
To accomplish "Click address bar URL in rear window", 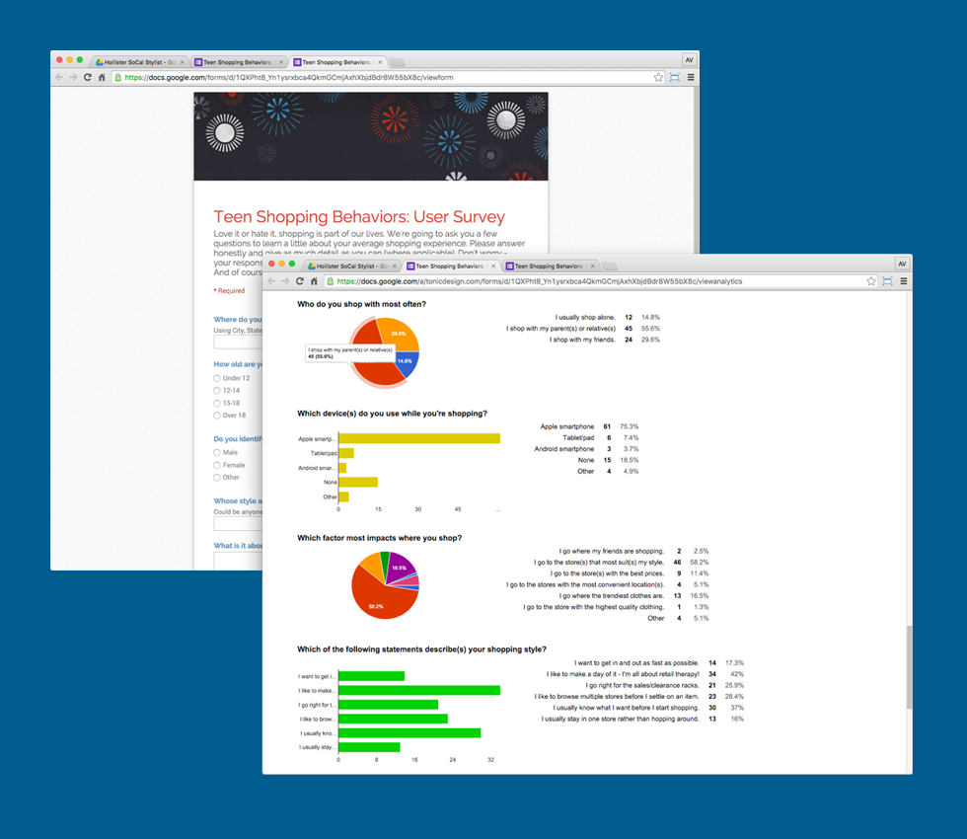I will coord(288,77).
